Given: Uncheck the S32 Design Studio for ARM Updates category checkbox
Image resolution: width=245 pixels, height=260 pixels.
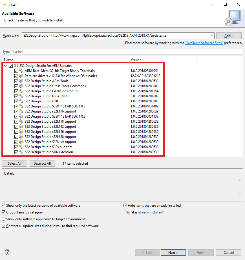Looking at the screenshot, I should click(x=11, y=66).
